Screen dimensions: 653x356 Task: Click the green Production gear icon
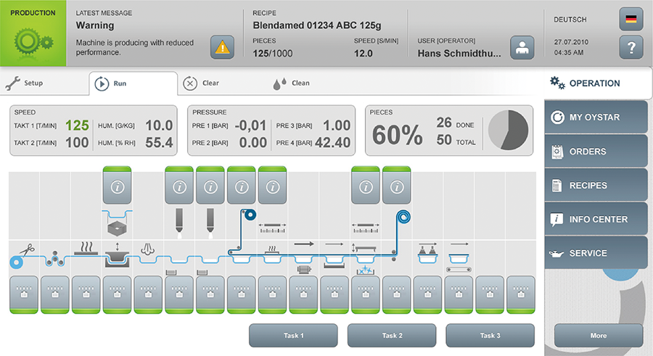33,38
